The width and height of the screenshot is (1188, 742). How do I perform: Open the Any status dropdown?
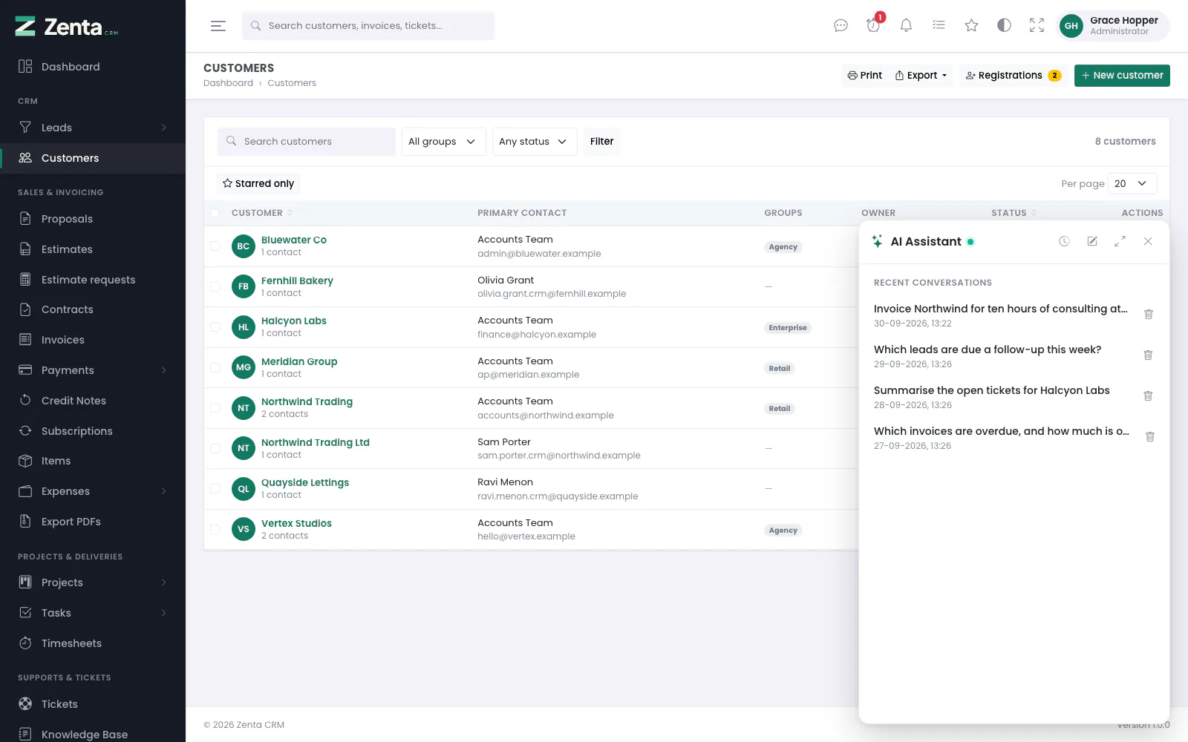click(535, 142)
